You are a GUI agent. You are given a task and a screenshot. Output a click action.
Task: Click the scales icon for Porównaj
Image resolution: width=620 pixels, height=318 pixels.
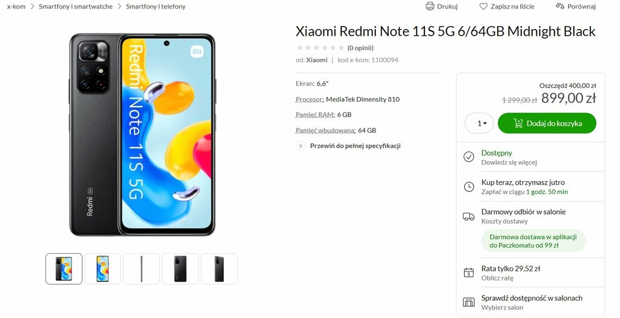(560, 6)
